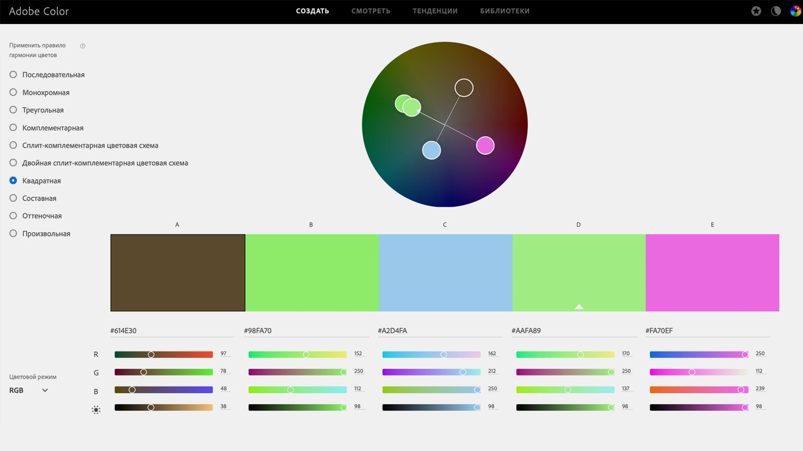803x451 pixels.
Task: Select Треугольная harmony rule
Action: 36,110
